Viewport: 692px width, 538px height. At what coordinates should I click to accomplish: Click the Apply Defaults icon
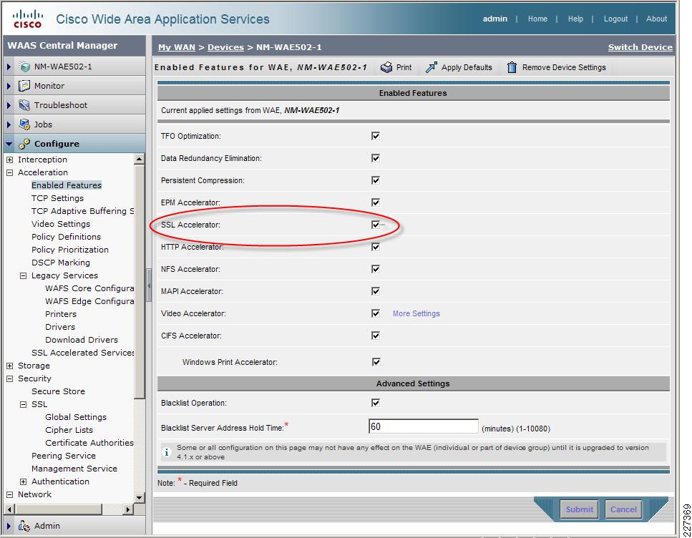click(x=432, y=67)
